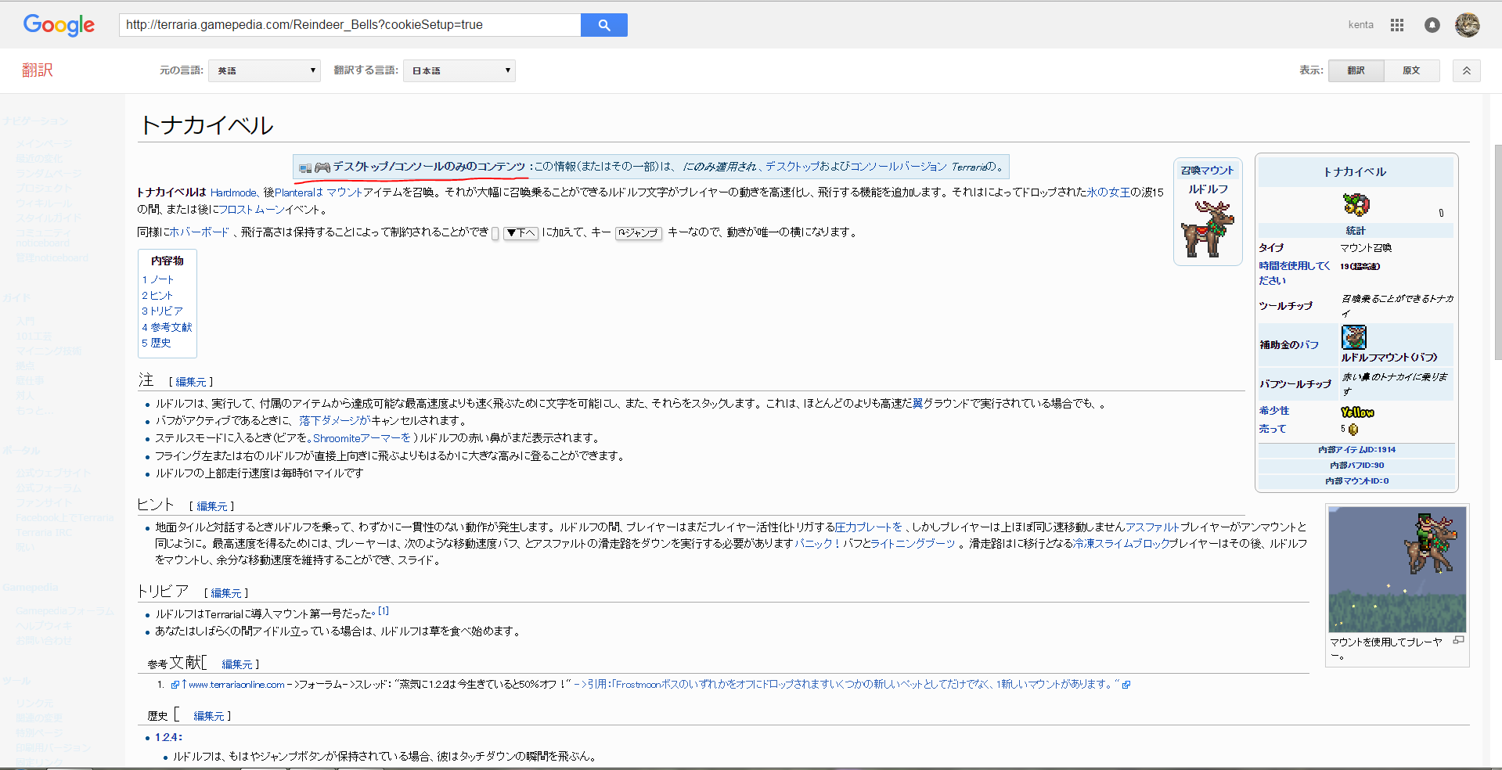Open the Hardmode link in the article
This screenshot has height=770, width=1502.
pos(235,192)
